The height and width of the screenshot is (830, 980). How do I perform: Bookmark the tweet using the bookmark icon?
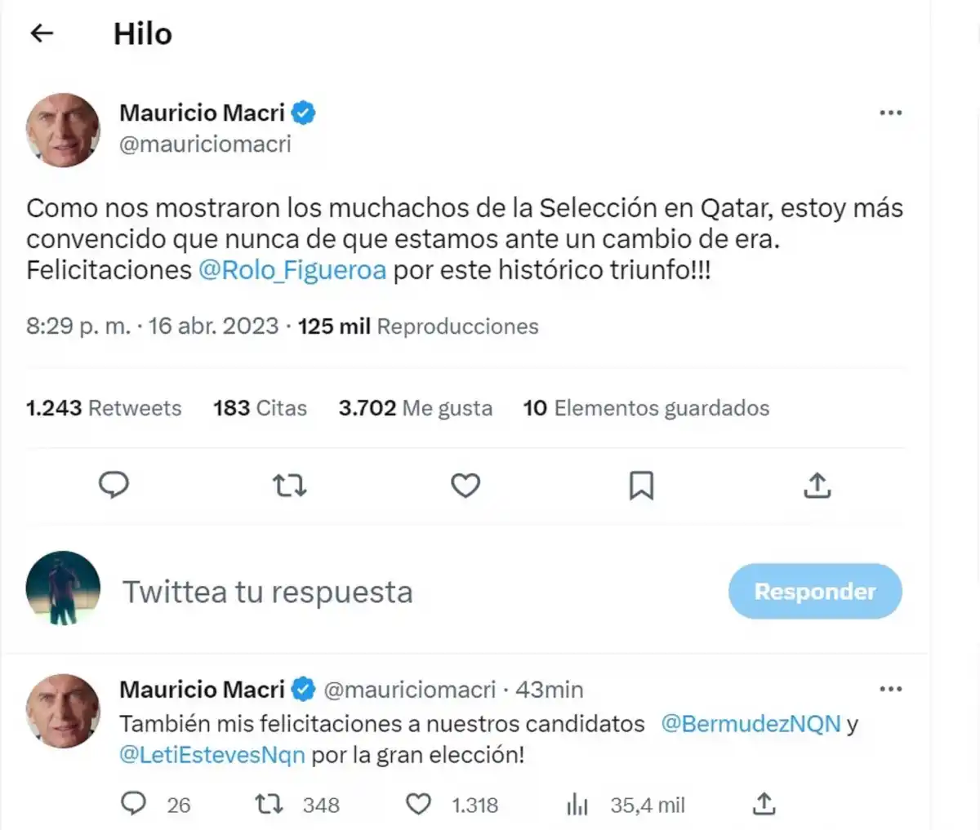click(x=641, y=485)
